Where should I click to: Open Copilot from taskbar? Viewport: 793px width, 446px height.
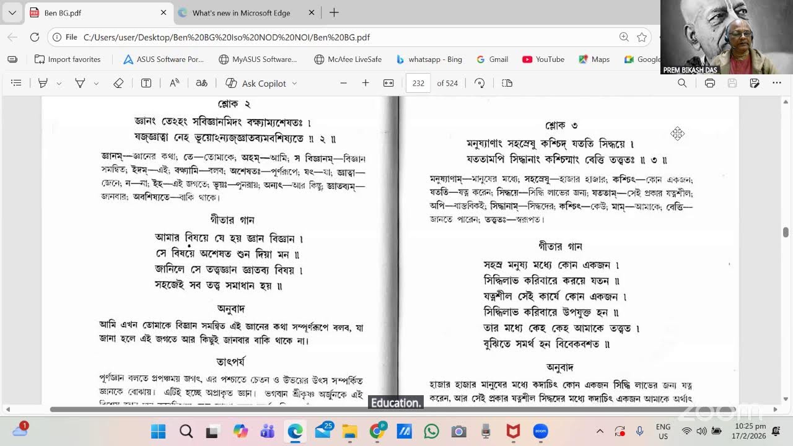[x=240, y=431]
